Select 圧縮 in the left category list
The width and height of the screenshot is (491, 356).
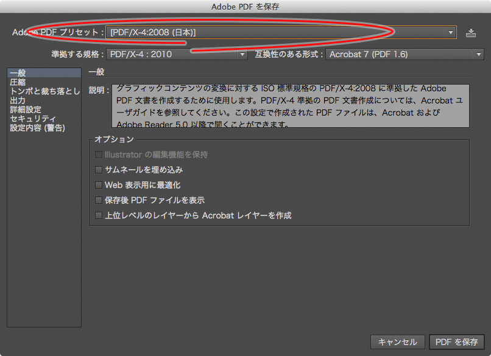point(18,83)
